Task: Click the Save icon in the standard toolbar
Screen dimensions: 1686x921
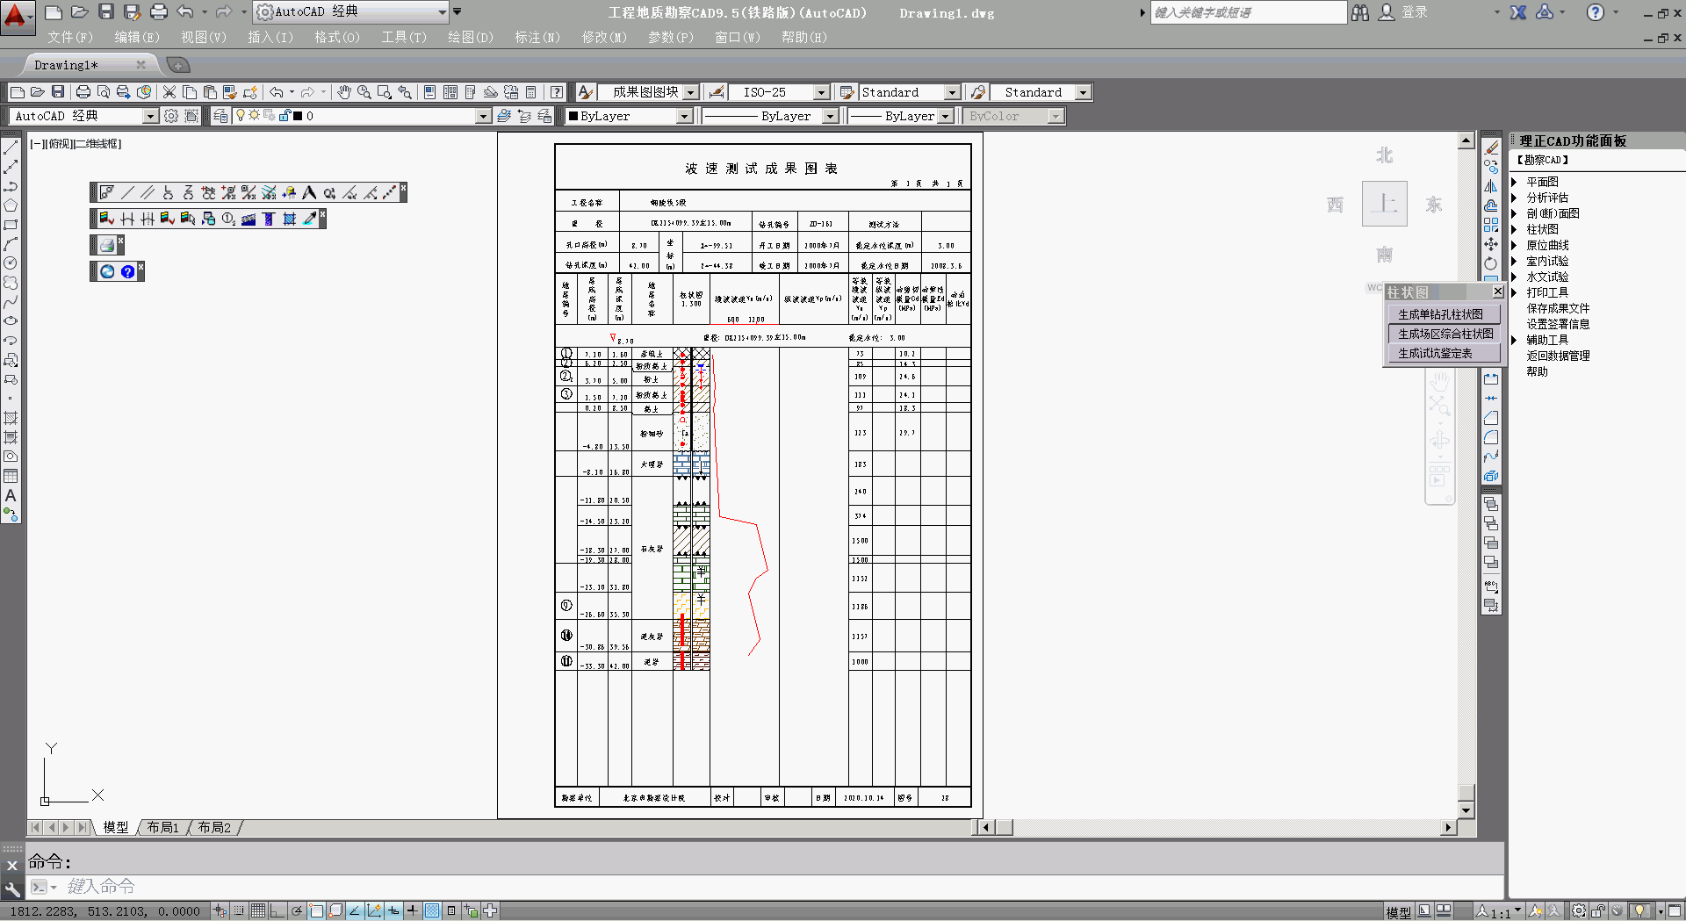Action: [x=58, y=92]
